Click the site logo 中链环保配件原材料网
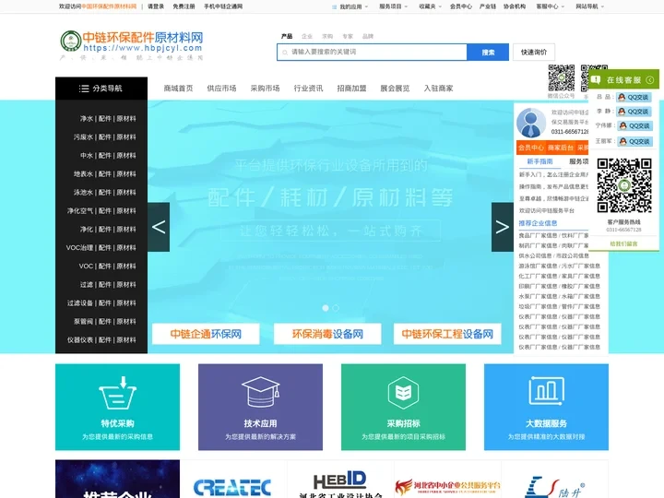The width and height of the screenshot is (664, 498). (x=132, y=45)
